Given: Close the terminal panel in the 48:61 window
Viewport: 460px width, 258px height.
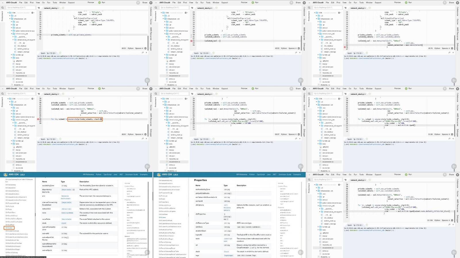Looking at the screenshot, I should click(x=146, y=139).
